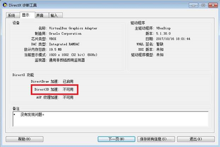Open help with the 帮助 button
This screenshot has width=220, height=147.
point(24,139)
